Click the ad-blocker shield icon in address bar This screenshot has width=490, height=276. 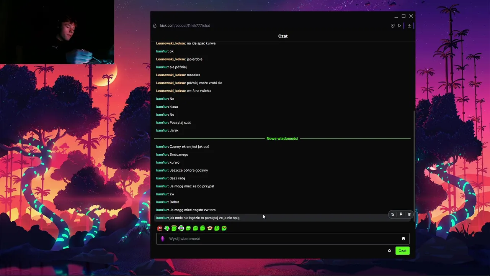[x=392, y=26]
